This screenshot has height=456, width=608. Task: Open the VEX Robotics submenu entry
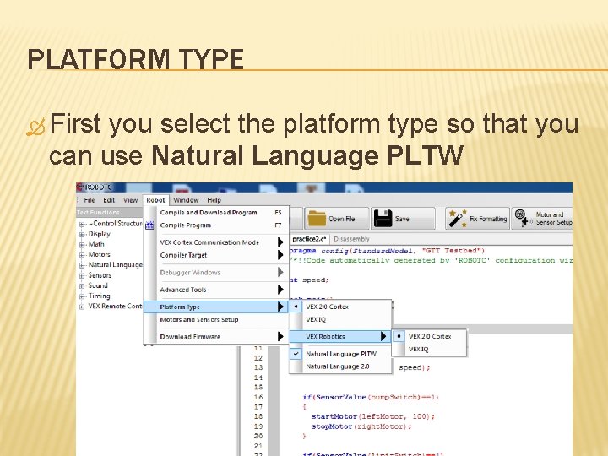(x=340, y=337)
